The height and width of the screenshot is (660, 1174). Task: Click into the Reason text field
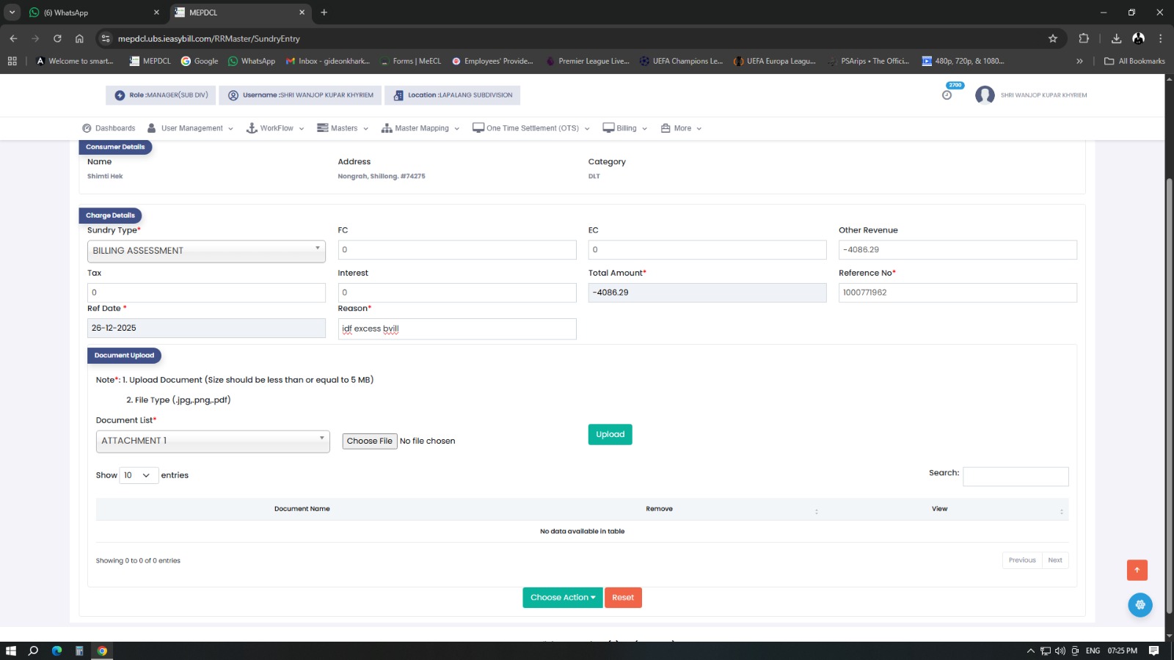pos(456,329)
